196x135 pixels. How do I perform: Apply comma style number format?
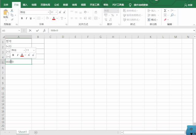117,15
